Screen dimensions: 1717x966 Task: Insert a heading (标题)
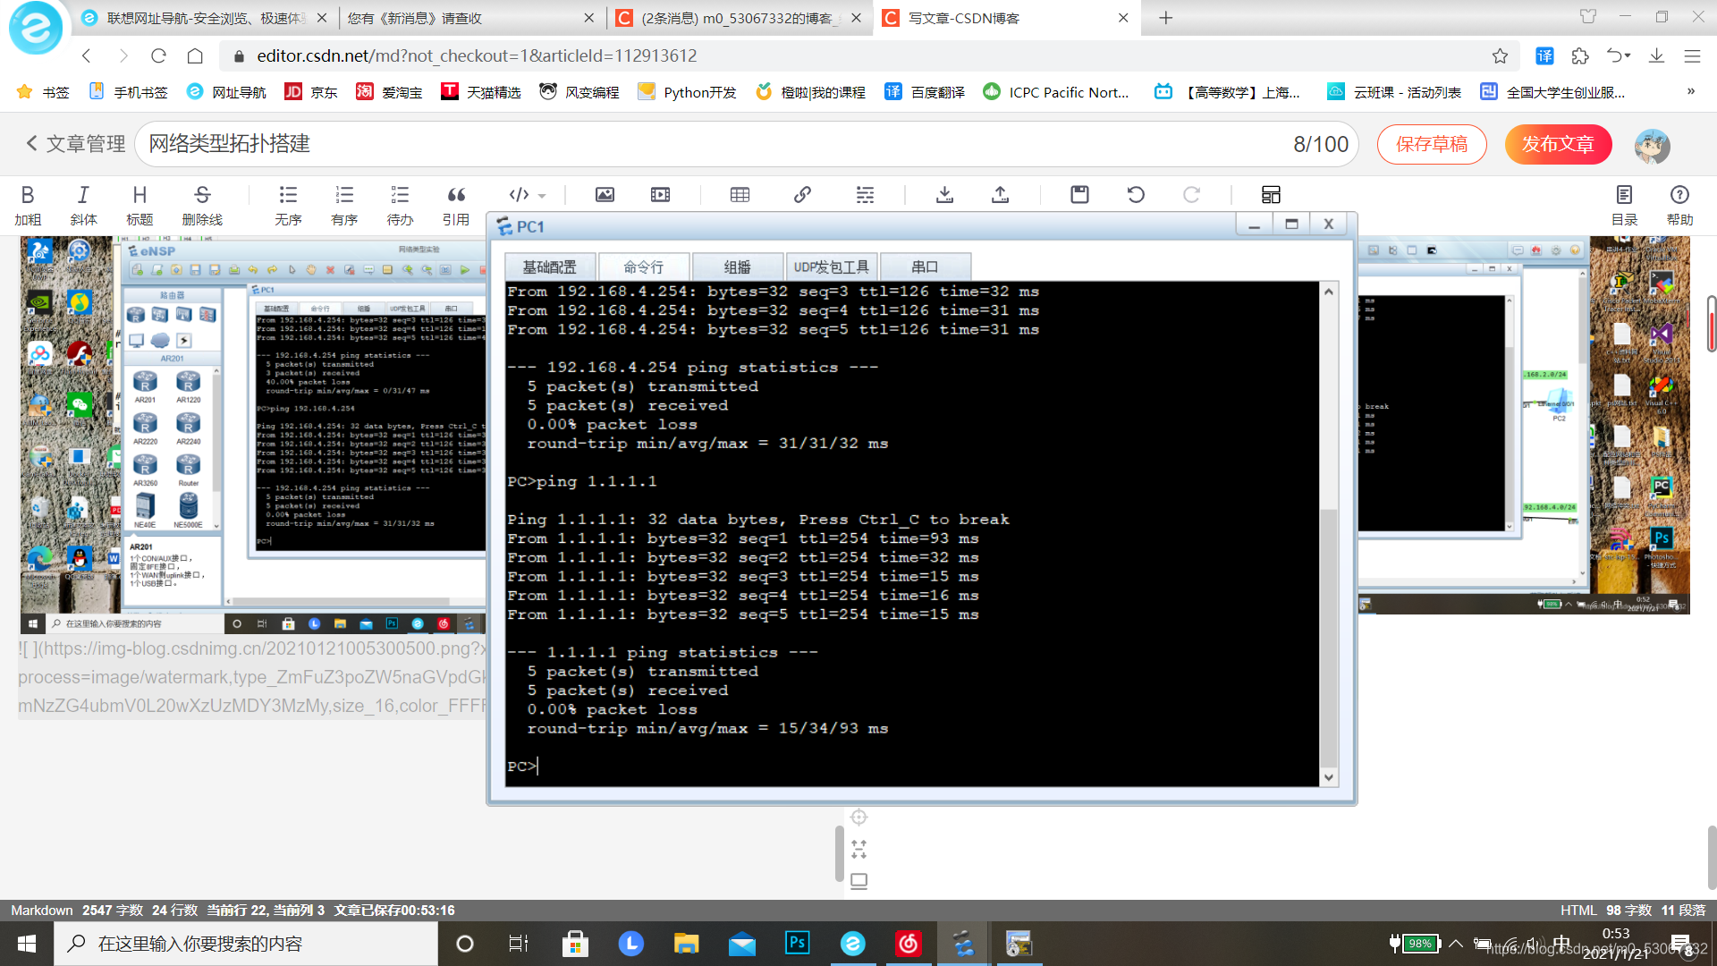click(x=140, y=205)
